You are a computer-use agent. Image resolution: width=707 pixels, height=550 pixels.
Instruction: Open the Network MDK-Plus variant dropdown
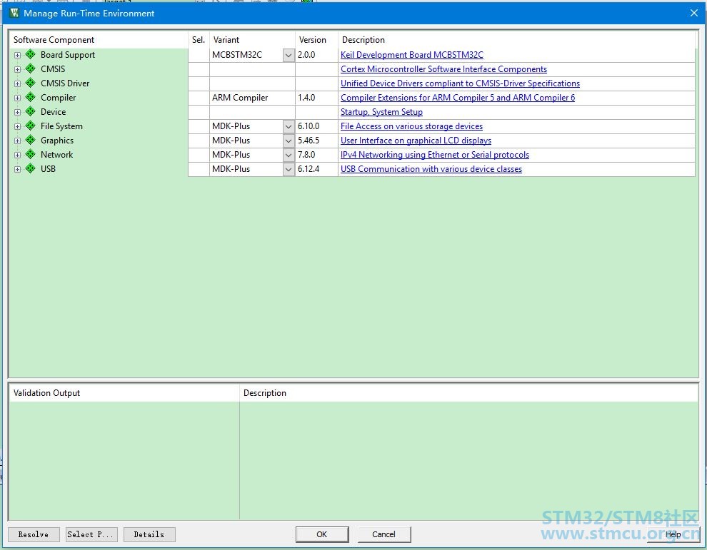[x=289, y=155]
